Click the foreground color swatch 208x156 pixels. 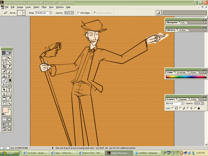pyautogui.click(x=5, y=110)
